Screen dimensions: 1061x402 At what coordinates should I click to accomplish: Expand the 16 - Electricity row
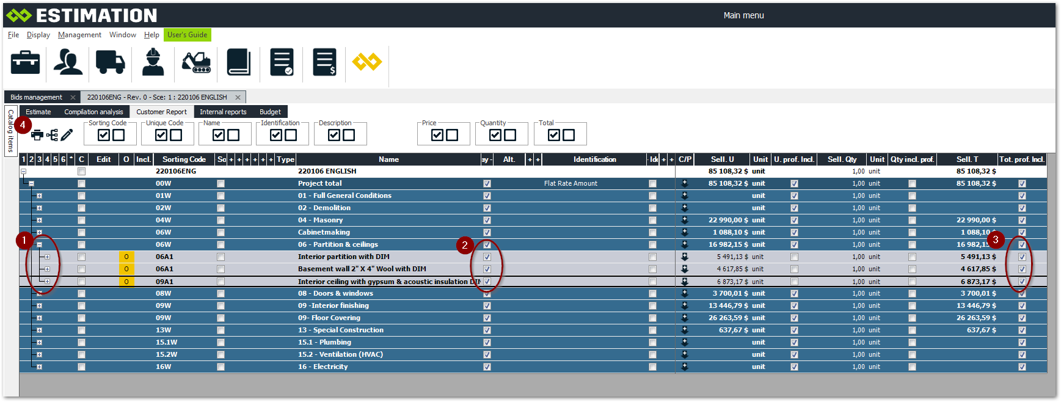39,367
